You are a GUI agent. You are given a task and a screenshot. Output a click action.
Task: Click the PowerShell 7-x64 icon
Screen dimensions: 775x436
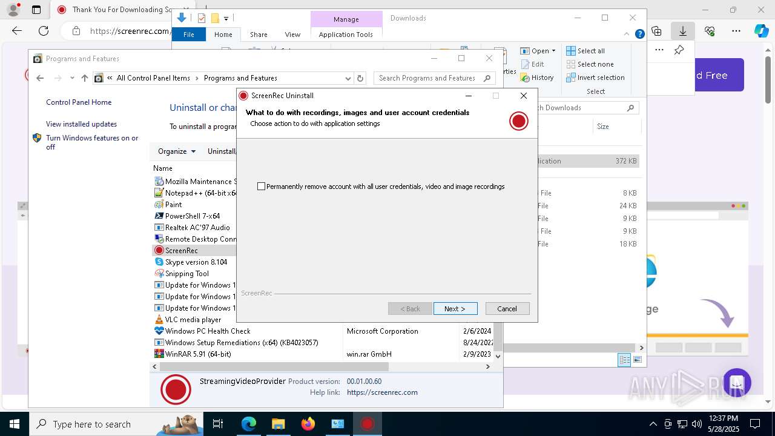159,216
